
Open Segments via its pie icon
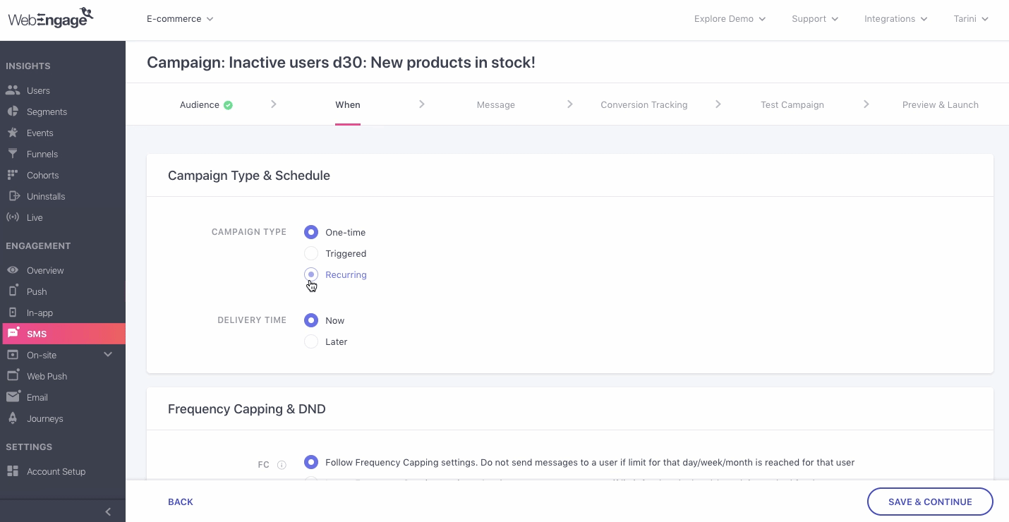click(13, 111)
